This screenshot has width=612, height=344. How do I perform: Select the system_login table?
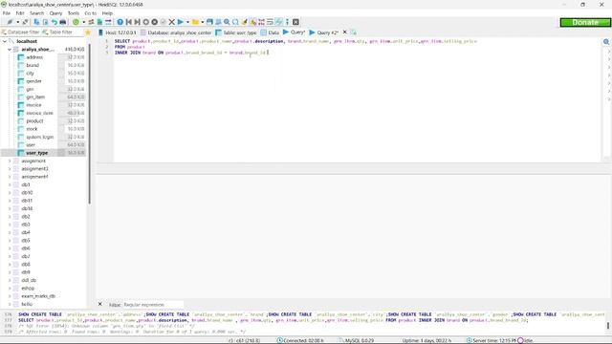(40, 137)
